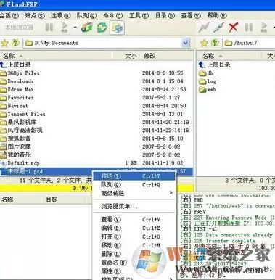Click the right pane favorites star icon

point(204,44)
